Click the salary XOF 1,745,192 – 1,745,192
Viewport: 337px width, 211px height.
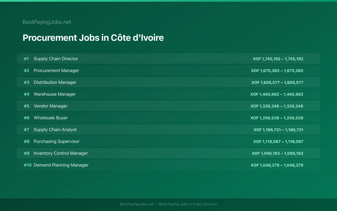(278, 59)
